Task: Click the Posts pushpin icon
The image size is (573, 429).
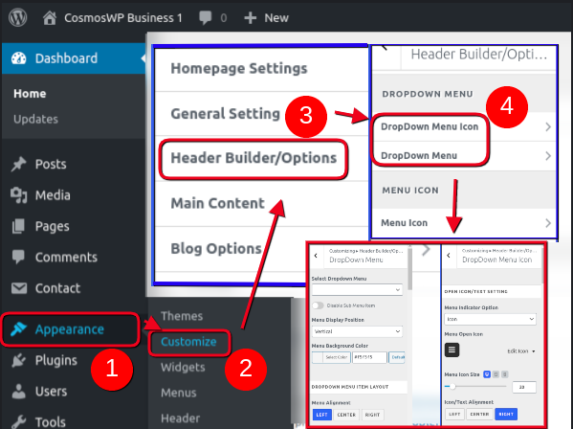Action: (18, 164)
